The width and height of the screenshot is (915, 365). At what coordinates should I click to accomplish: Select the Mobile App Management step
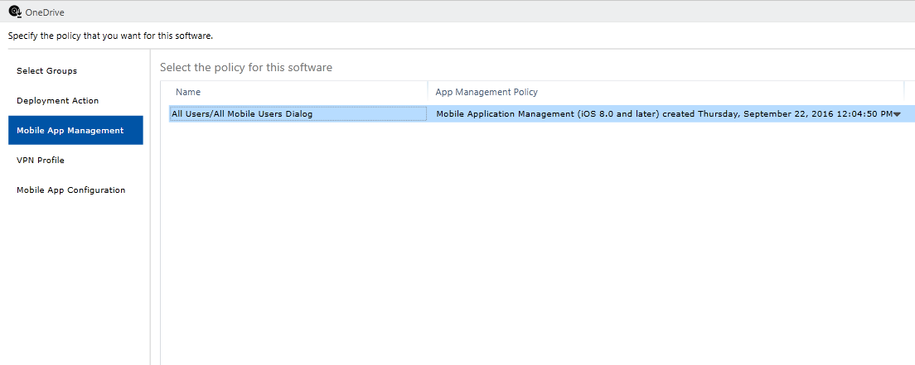pyautogui.click(x=75, y=130)
